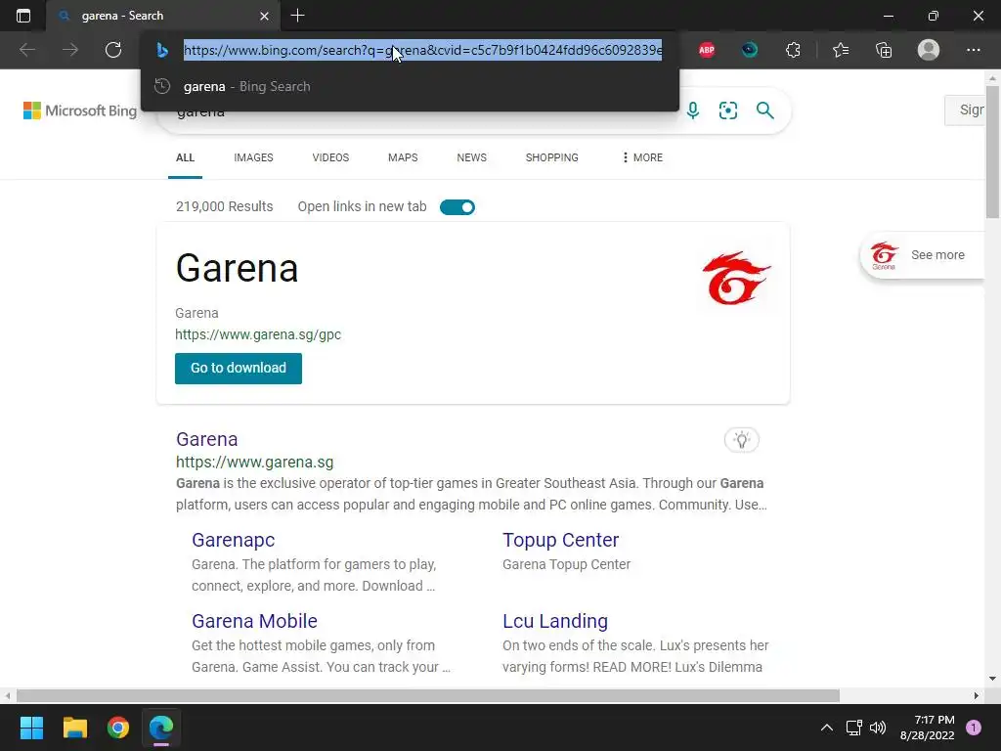Open the Collections icon
Viewport: 1001px width, 751px height.
pos(884,50)
